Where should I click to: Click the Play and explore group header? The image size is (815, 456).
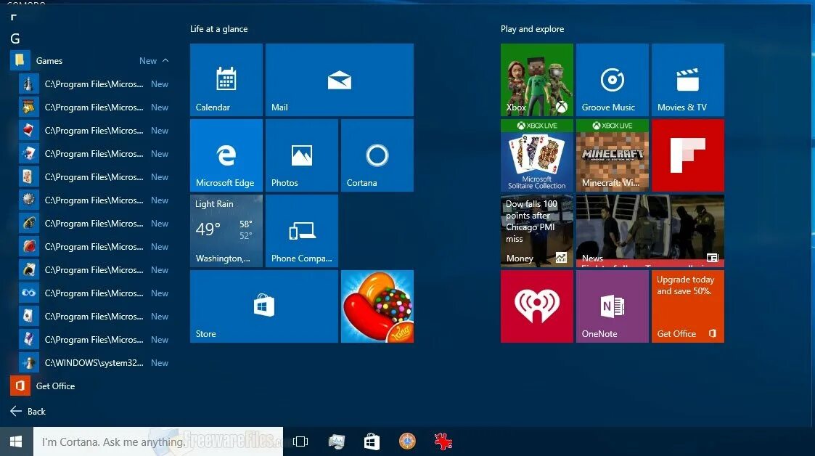click(532, 29)
